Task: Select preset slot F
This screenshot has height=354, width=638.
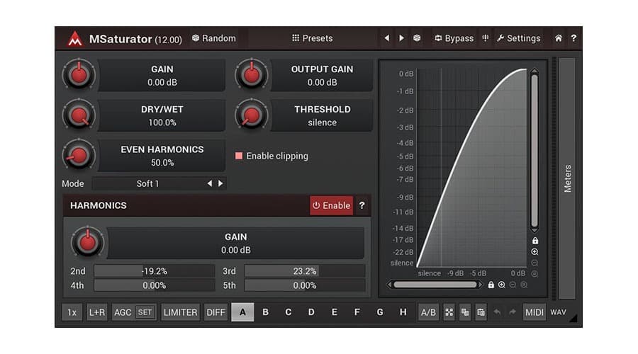Action: tap(357, 312)
